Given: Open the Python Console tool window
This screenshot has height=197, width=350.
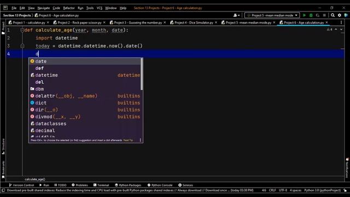Looking at the screenshot, I should coord(160,185).
